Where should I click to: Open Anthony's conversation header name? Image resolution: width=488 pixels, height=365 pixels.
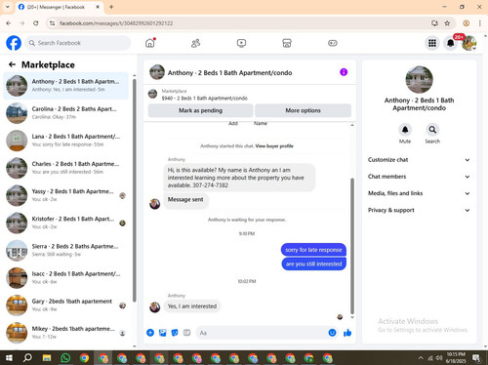pos(229,73)
